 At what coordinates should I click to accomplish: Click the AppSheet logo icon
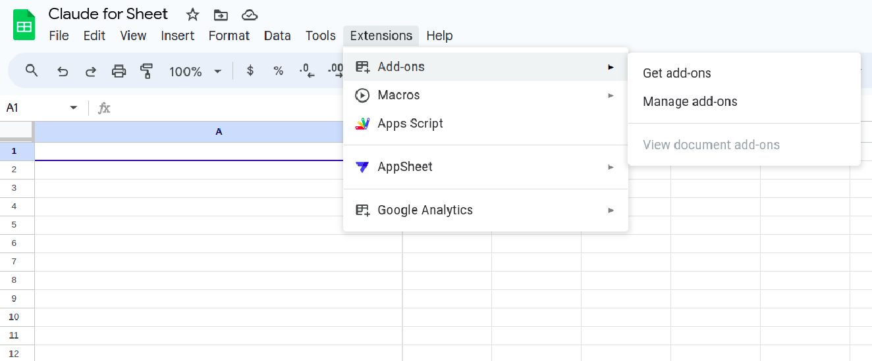tap(362, 167)
